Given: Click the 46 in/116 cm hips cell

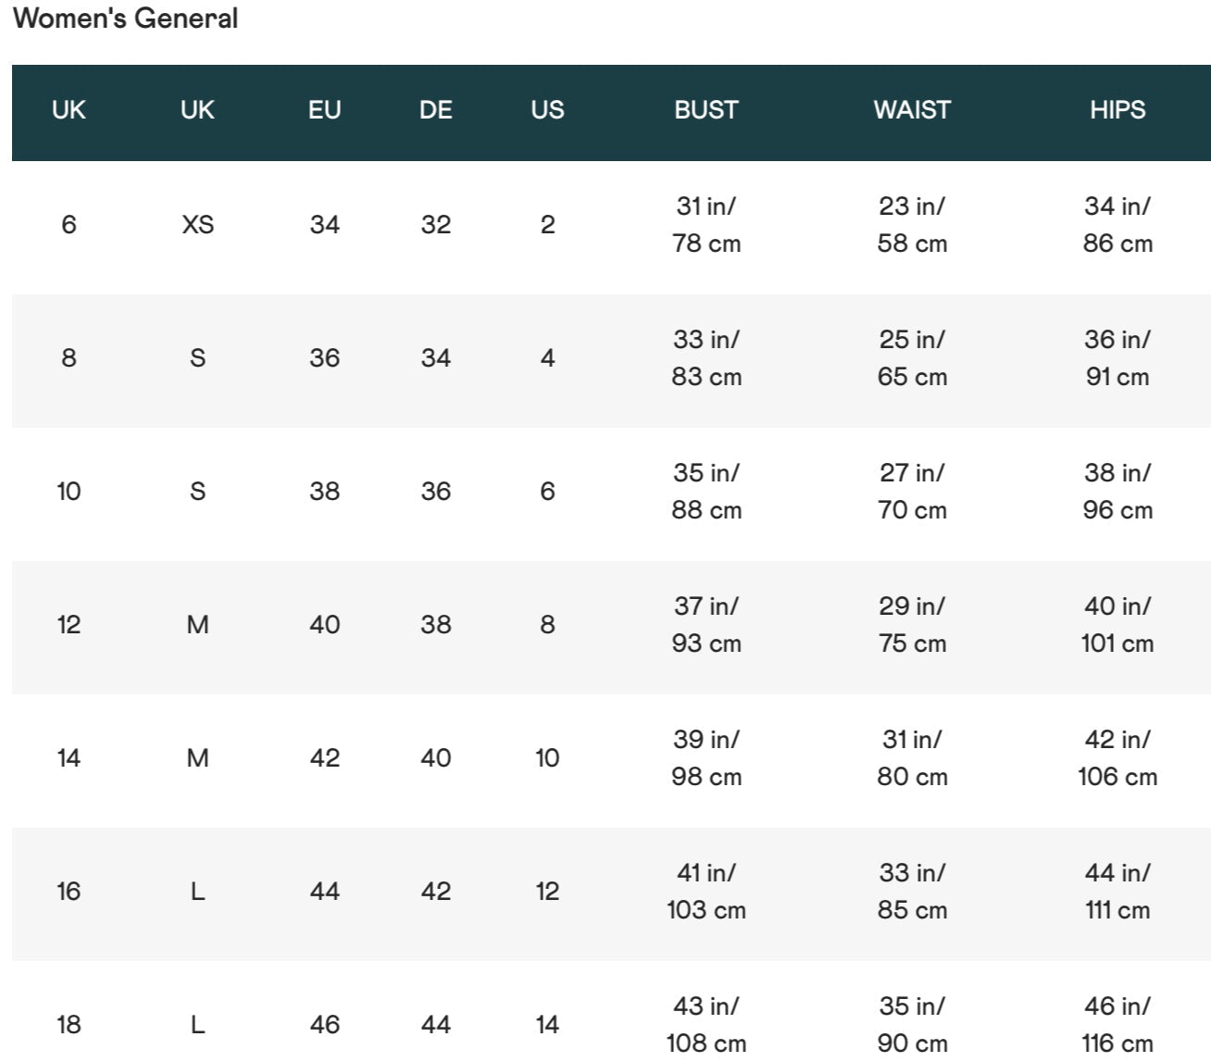Looking at the screenshot, I should click(1117, 1024).
